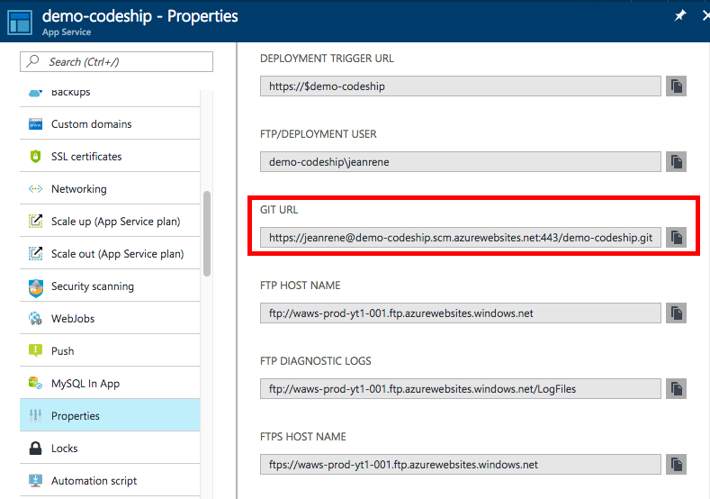
Task: Click the Security scanning icon
Action: click(x=35, y=287)
